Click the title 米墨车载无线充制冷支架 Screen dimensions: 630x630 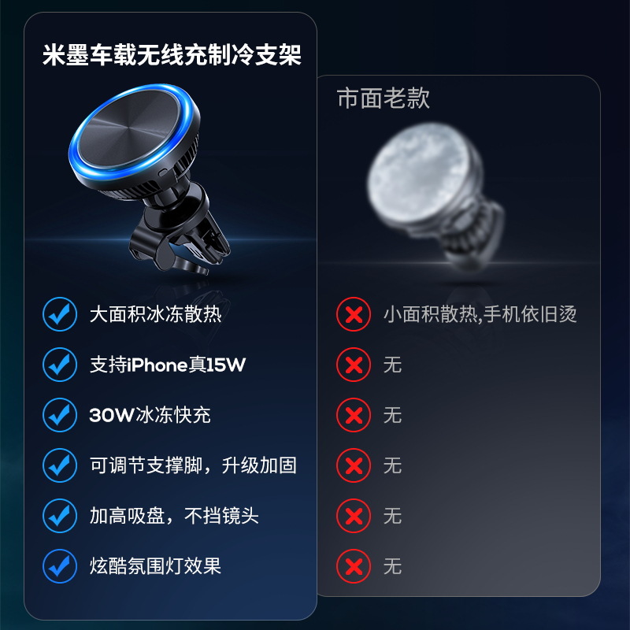pos(172,54)
